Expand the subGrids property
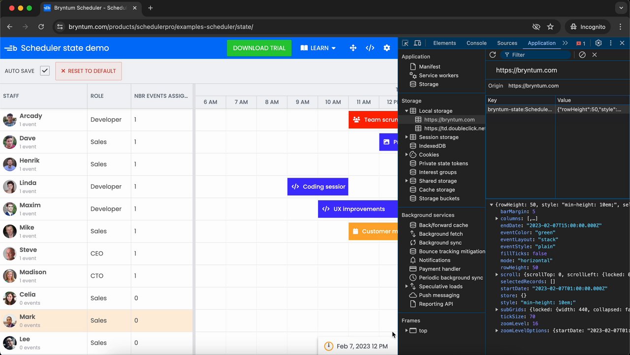The height and width of the screenshot is (355, 630). click(497, 310)
